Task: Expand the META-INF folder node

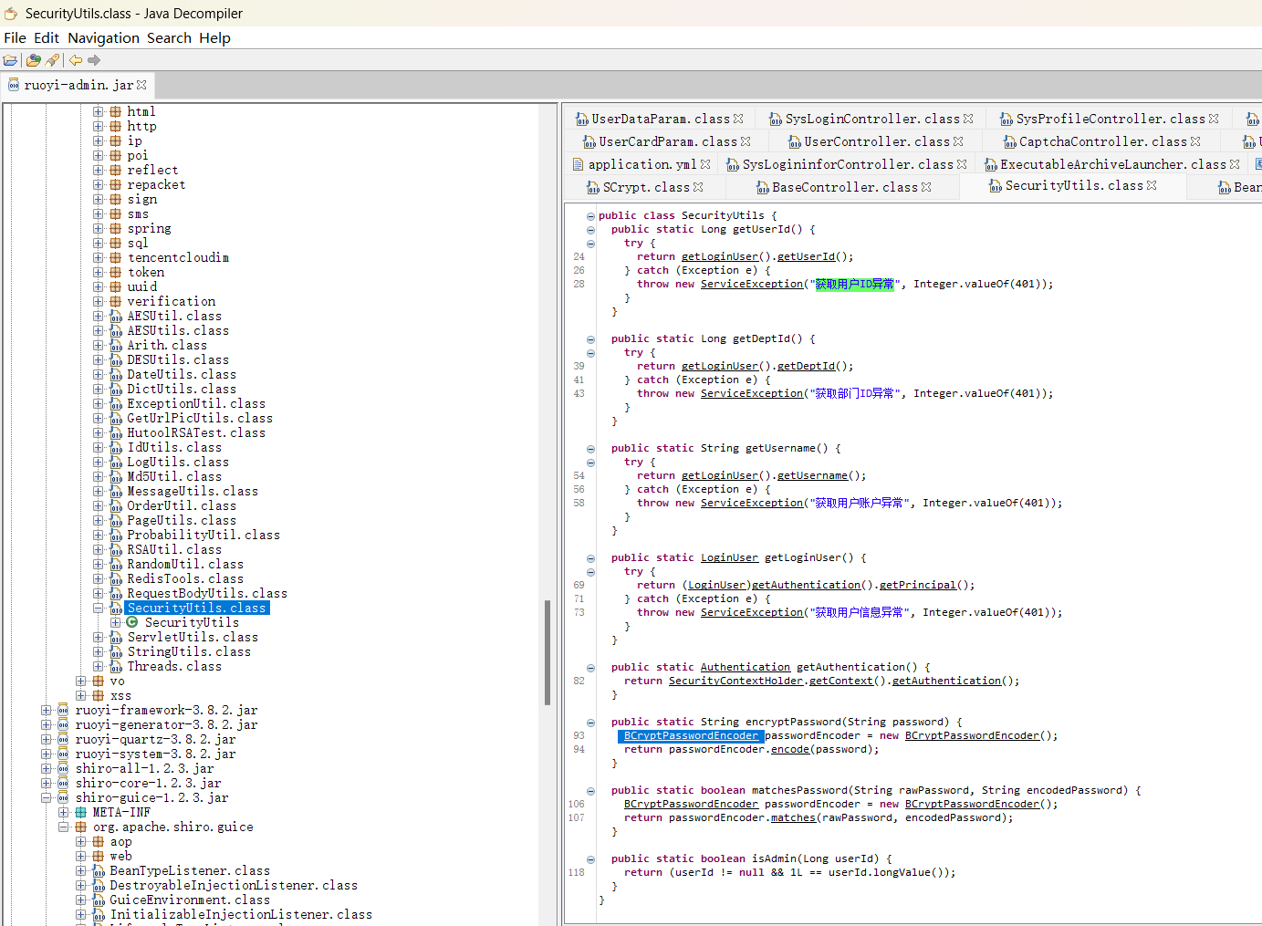Action: [63, 812]
